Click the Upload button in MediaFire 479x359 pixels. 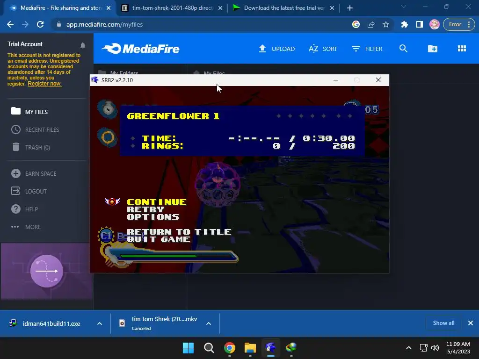point(277,49)
